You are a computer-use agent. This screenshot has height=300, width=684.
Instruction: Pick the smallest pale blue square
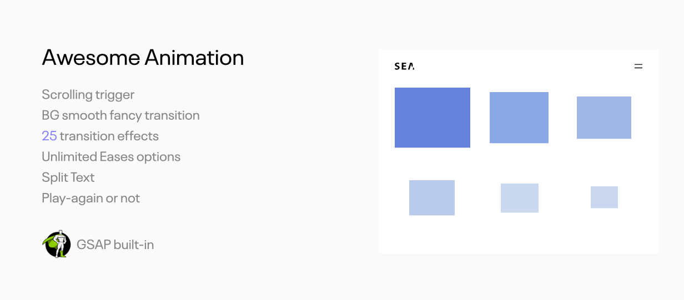point(604,197)
